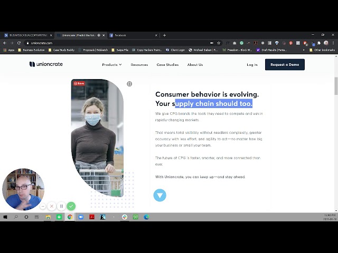Click heading 'Consumer behavior is evolving.'
The height and width of the screenshot is (253, 338).
[x=207, y=94]
